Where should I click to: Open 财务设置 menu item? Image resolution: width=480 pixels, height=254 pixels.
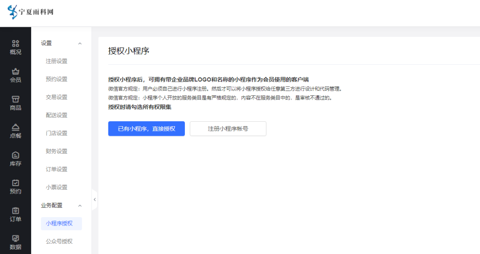tap(56, 151)
